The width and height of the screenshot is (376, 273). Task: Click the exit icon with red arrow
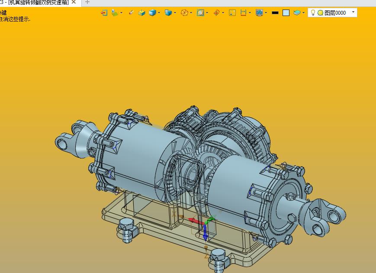[x=104, y=13]
